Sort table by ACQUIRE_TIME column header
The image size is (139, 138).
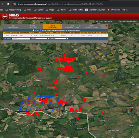(x=45, y=33)
